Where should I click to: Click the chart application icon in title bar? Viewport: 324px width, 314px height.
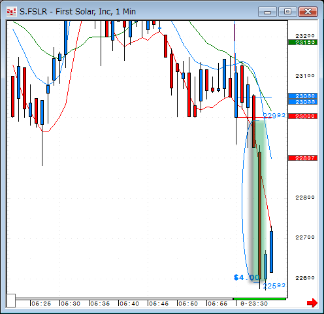tap(11, 12)
